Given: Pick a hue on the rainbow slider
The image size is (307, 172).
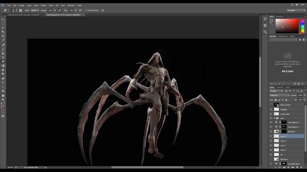Looking at the screenshot, I should 303,26.
